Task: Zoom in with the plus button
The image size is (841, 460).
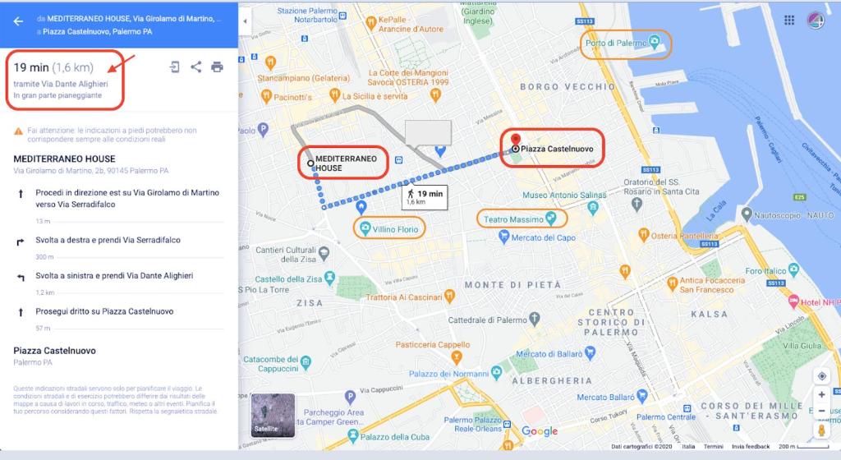Action: (x=821, y=395)
